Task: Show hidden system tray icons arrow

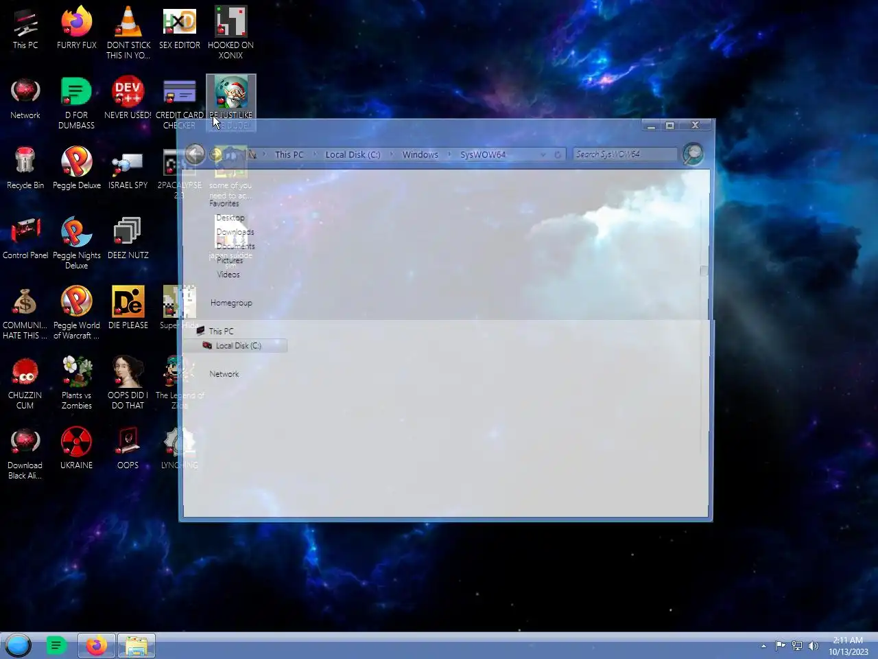Action: [x=763, y=646]
